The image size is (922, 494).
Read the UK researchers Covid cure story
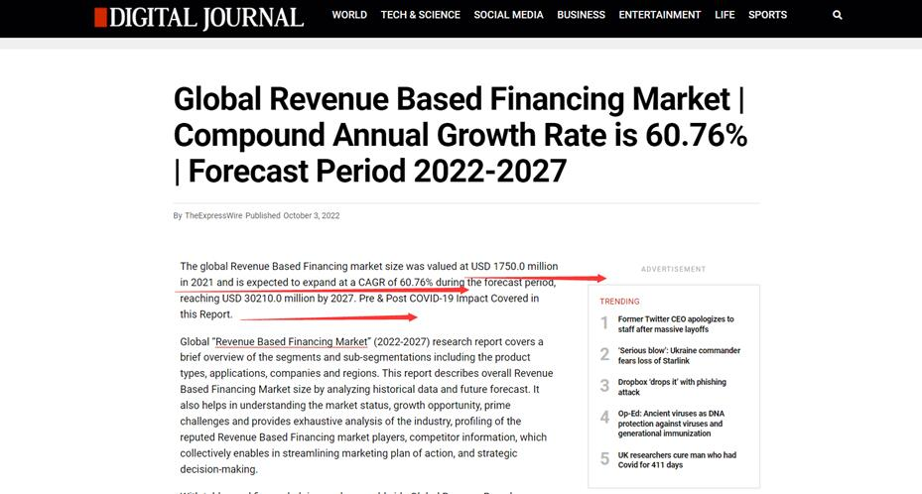tap(677, 460)
